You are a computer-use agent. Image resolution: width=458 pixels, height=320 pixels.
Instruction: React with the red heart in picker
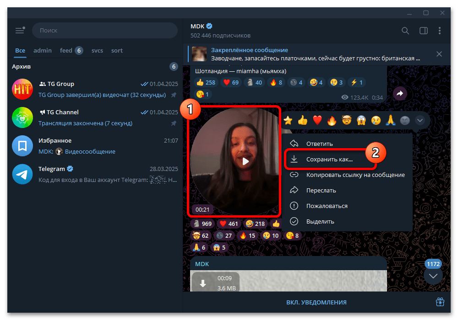[x=317, y=120]
